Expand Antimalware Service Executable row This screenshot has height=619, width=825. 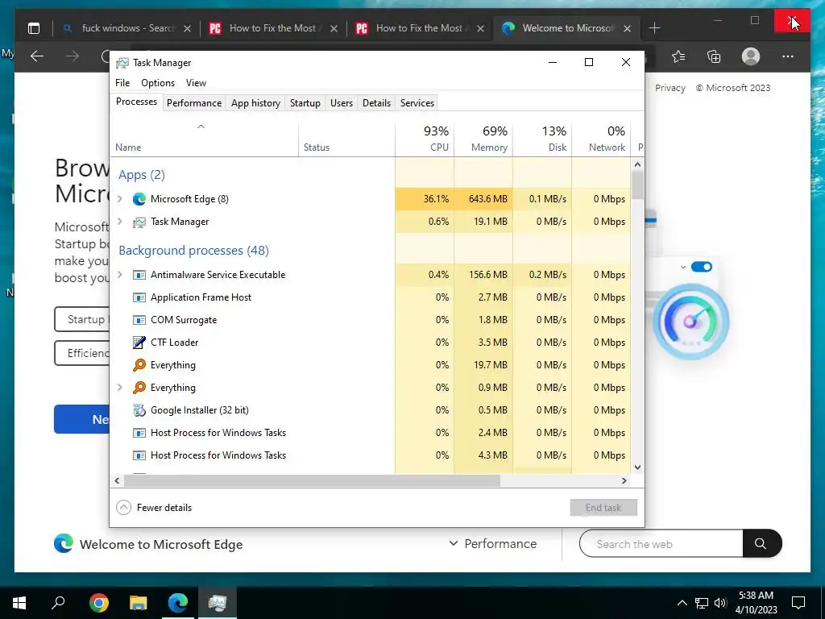click(120, 275)
